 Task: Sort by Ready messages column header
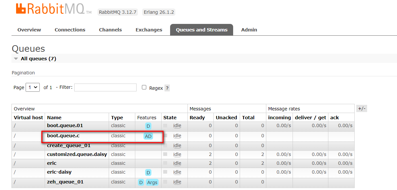pyautogui.click(x=197, y=118)
